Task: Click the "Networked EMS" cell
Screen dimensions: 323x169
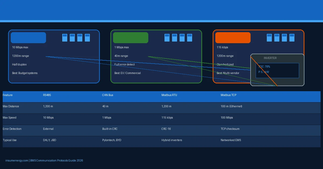Action: pyautogui.click(x=231, y=140)
